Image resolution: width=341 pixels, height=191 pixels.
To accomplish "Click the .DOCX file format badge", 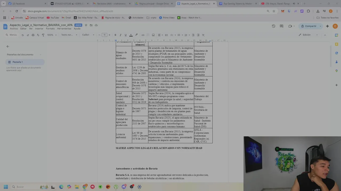I will pyautogui.click(x=78, y=25).
